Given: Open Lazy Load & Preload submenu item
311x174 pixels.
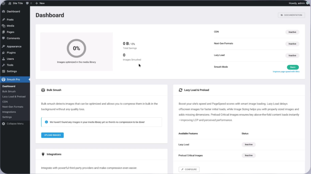Looking at the screenshot, I should 14,96.
